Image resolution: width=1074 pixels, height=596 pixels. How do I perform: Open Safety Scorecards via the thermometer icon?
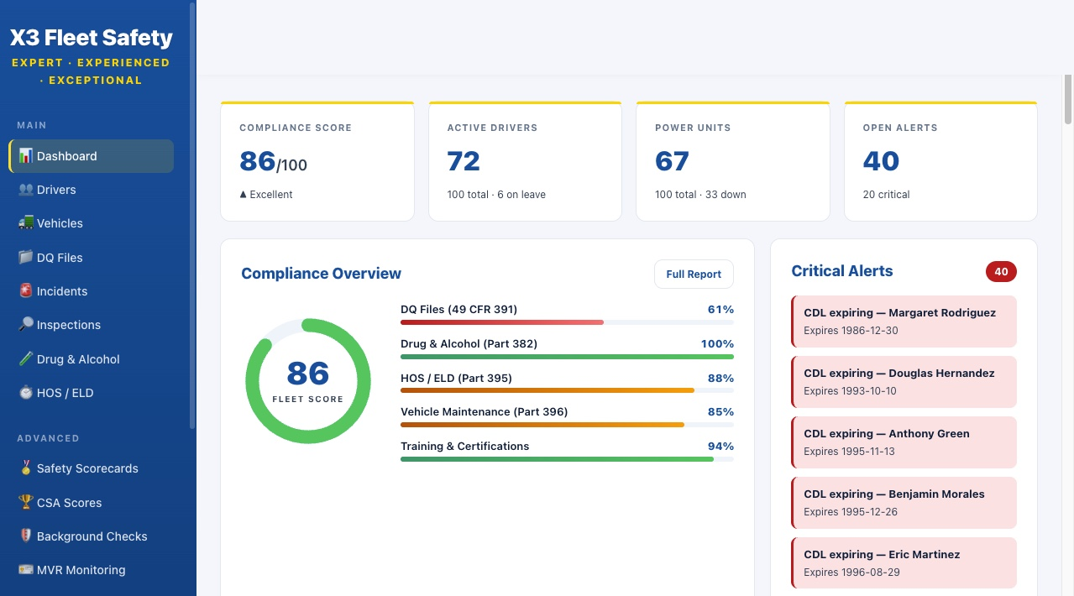[26, 468]
